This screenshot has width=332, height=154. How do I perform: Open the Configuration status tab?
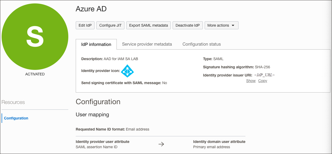tap(201, 44)
